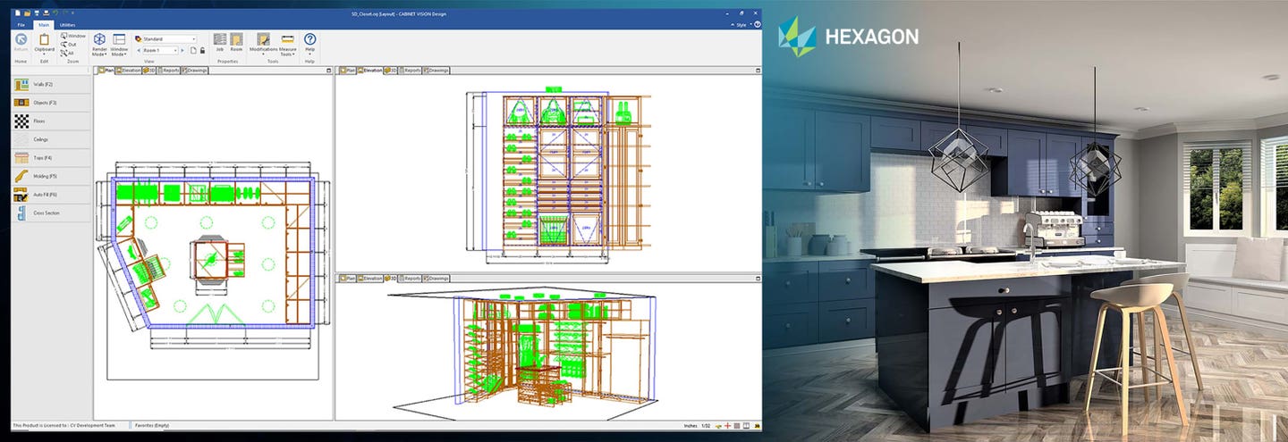
Task: Expand the Render Mode menu
Action: coord(99,45)
